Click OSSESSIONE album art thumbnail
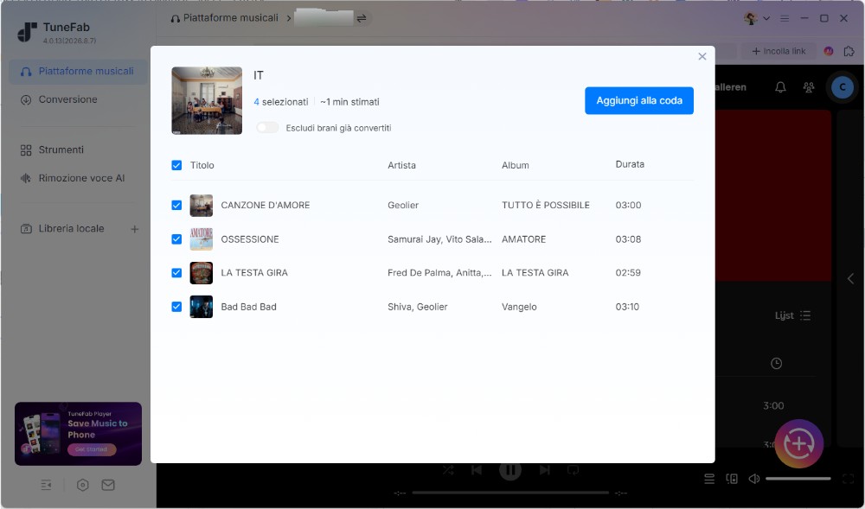Viewport: 865px width, 509px height. (202, 239)
